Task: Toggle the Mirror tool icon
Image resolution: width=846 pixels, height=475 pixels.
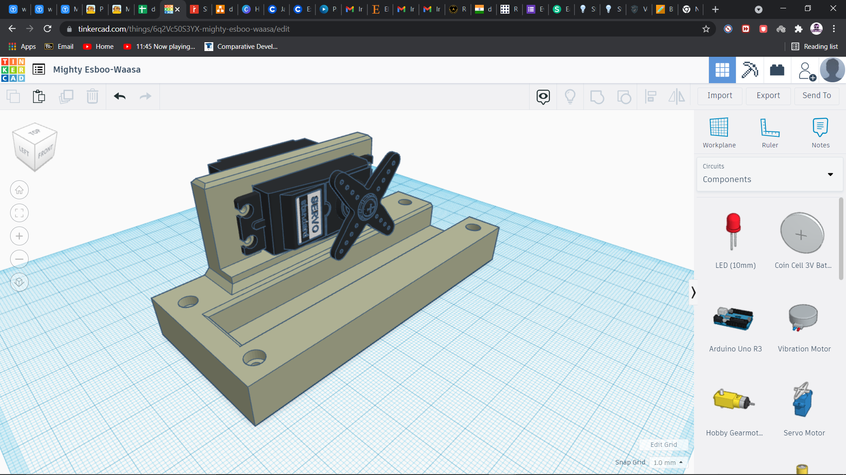Action: (x=677, y=96)
